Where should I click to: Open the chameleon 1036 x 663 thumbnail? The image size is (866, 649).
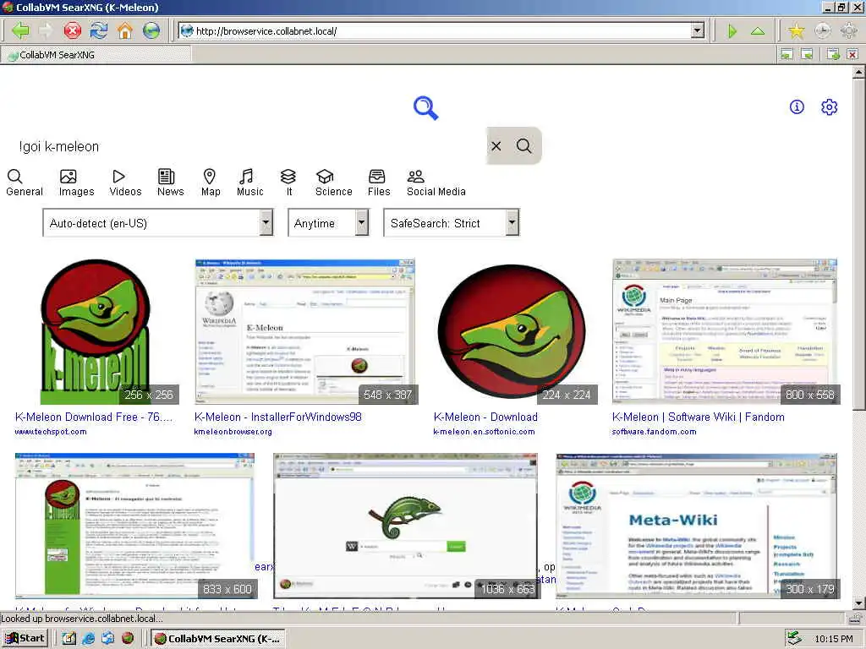pos(407,526)
